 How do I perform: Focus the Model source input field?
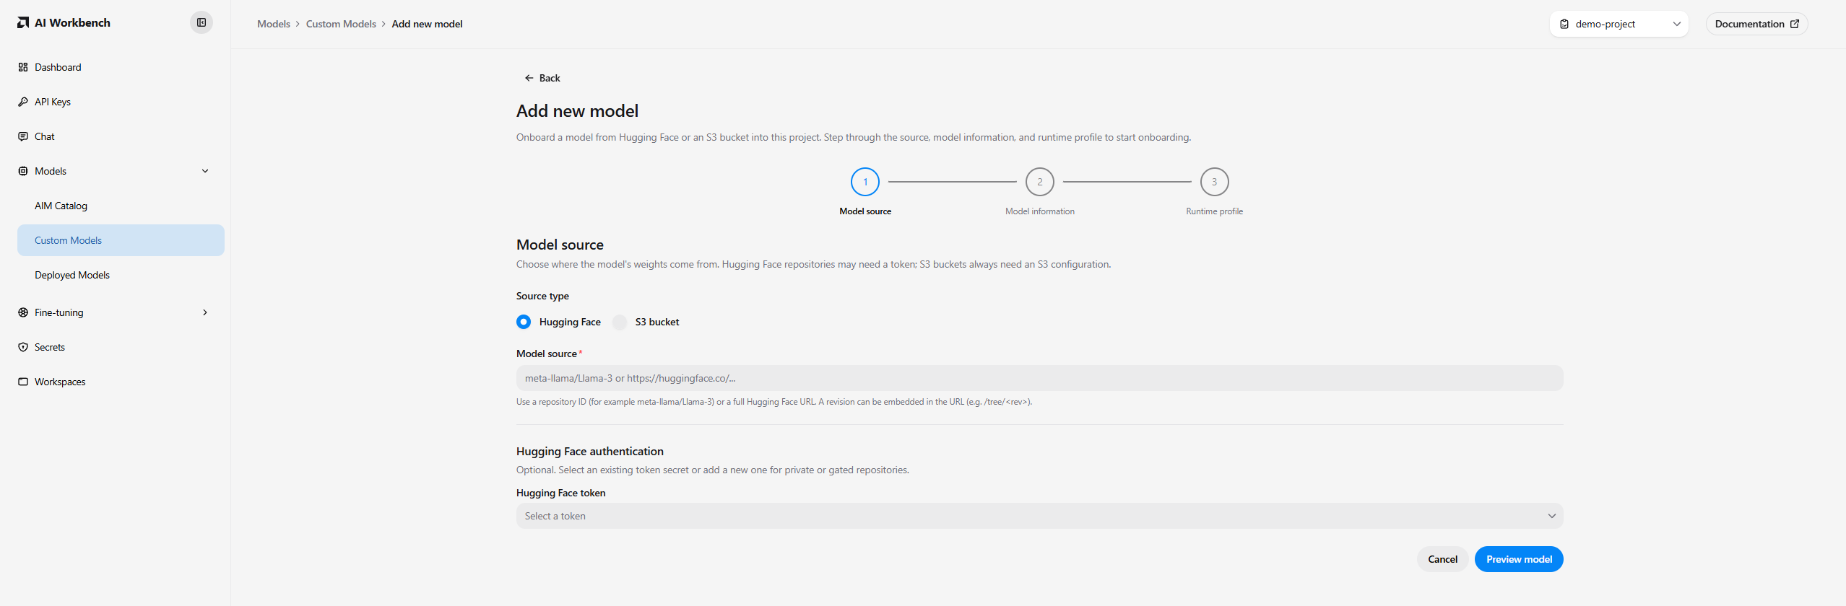1039,378
